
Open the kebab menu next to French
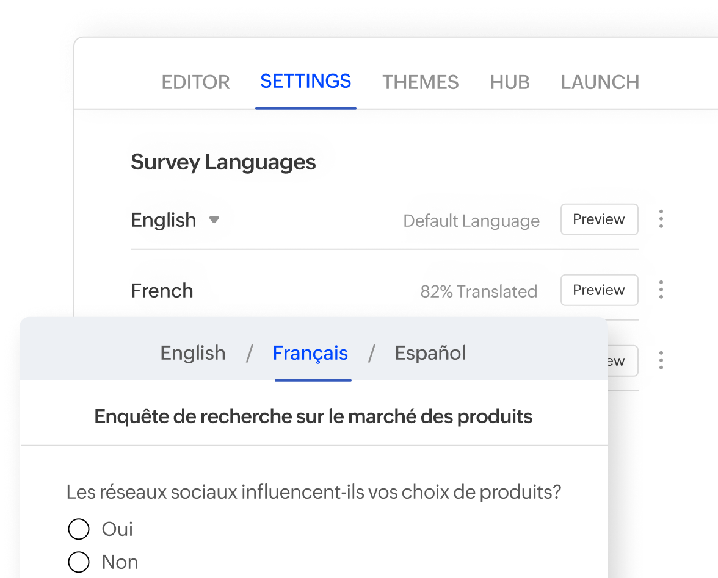(x=661, y=290)
